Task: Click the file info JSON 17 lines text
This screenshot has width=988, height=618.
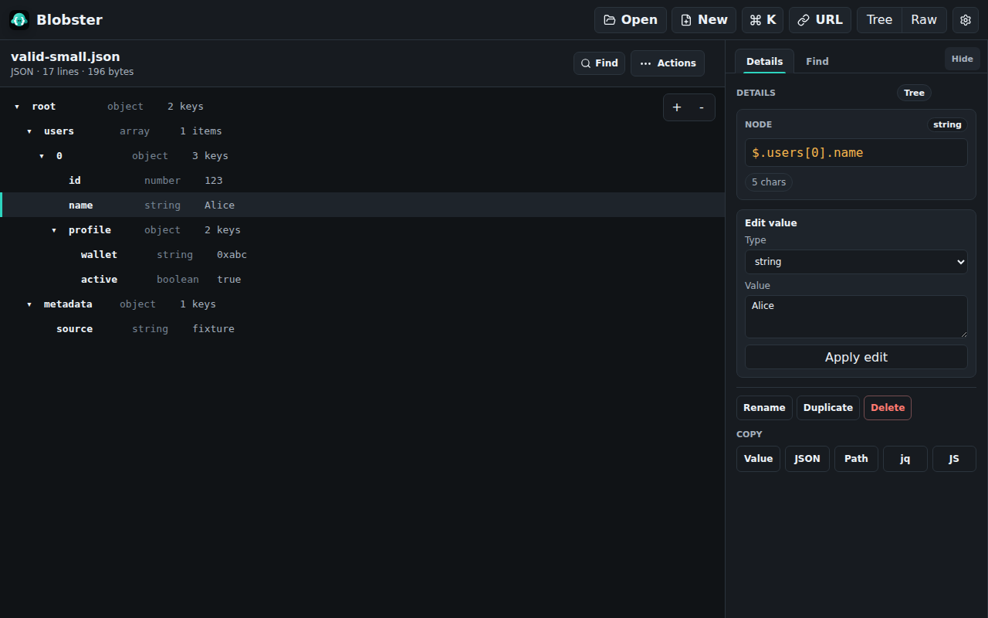Action: point(73,72)
